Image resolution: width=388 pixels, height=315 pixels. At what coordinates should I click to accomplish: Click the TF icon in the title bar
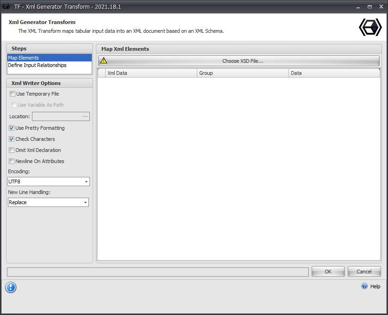(6, 6)
